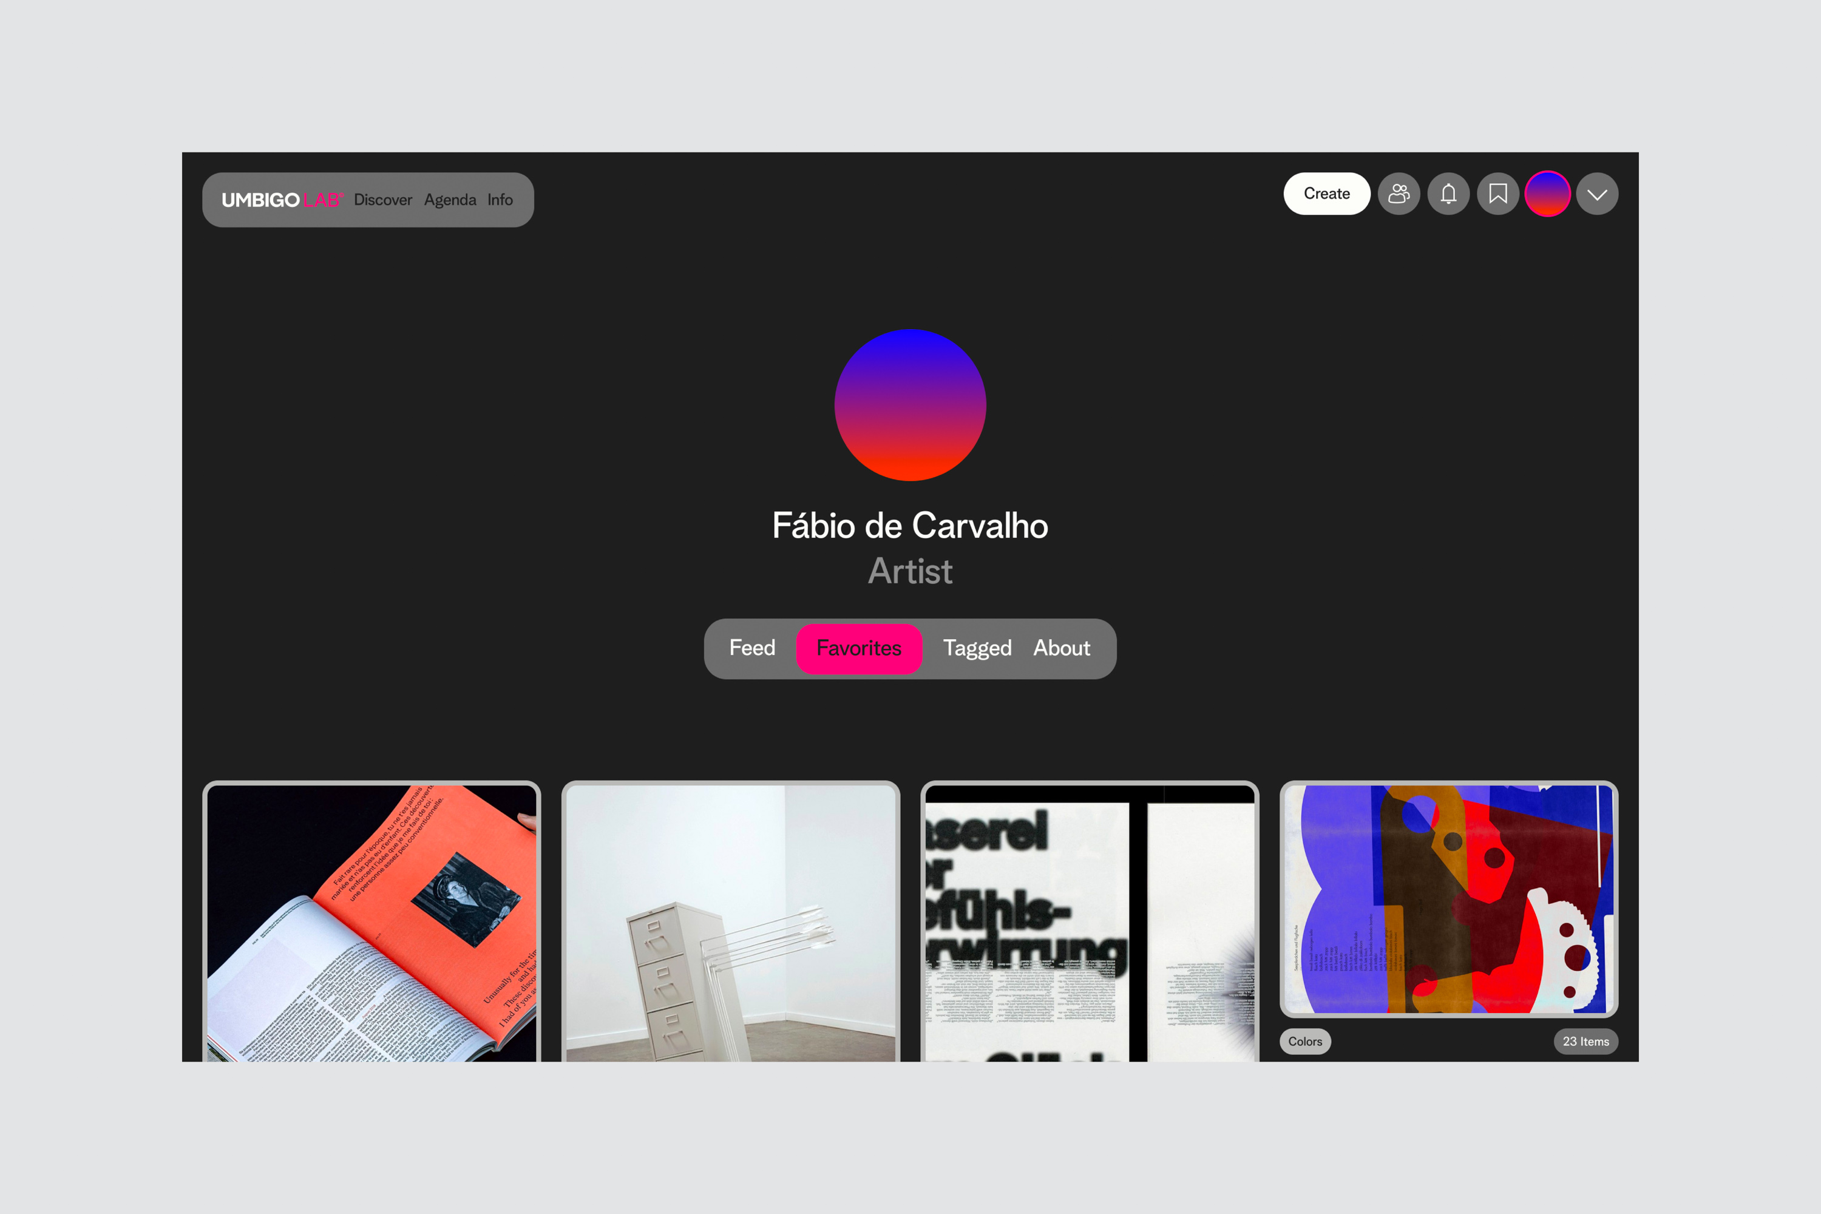Open notifications bell icon

[x=1448, y=194]
